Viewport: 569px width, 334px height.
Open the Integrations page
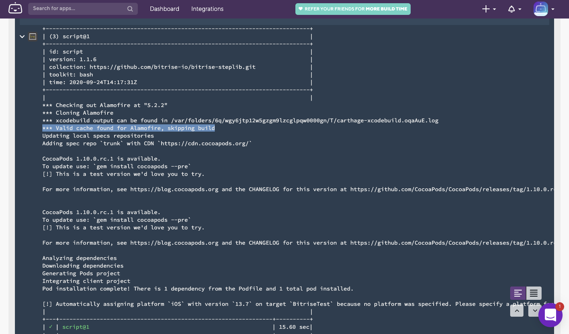pos(207,9)
